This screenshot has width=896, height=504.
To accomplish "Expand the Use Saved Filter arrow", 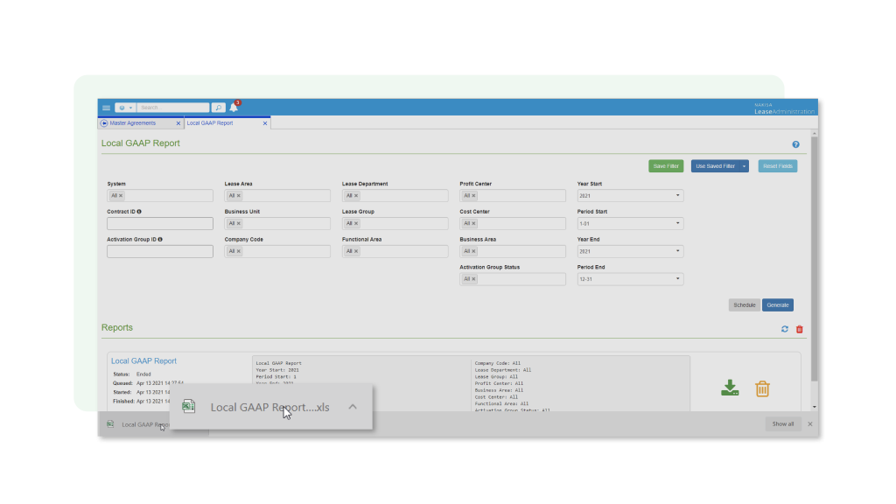I will pyautogui.click(x=744, y=166).
